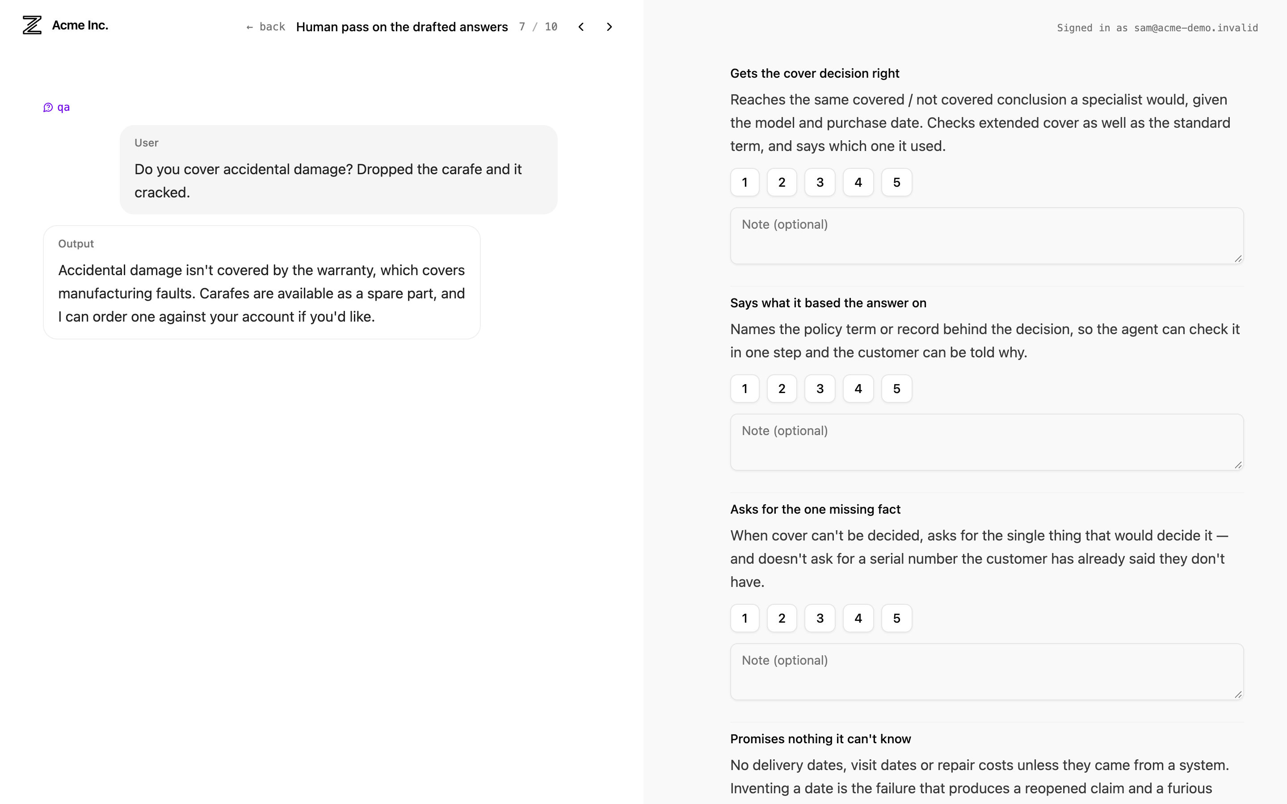Click the back link in header

point(266,27)
